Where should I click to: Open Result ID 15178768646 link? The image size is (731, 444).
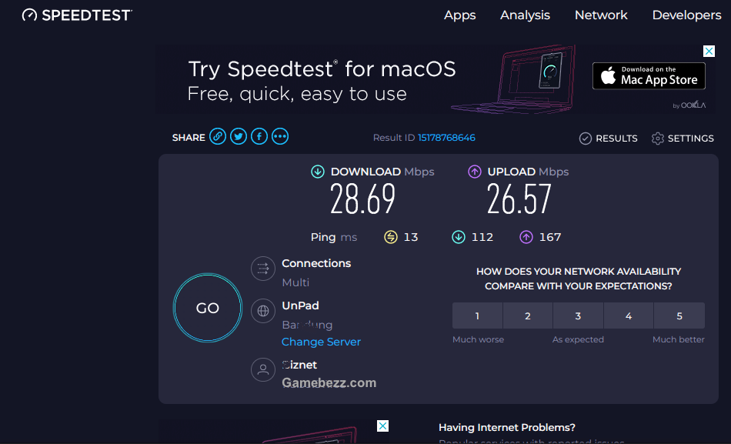click(446, 138)
